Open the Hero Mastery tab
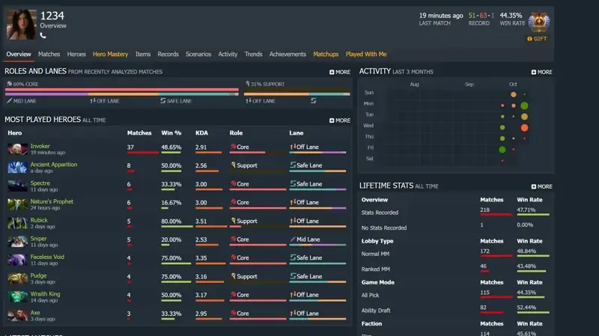Viewport: 599px width, 336px height. 110,54
